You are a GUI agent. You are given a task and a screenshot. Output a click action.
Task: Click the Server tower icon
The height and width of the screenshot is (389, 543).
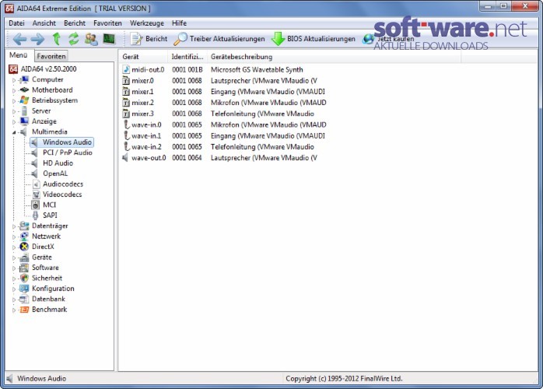pos(24,111)
